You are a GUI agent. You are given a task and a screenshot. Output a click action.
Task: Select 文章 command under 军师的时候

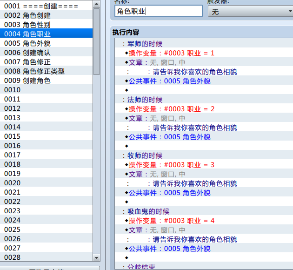(204, 62)
